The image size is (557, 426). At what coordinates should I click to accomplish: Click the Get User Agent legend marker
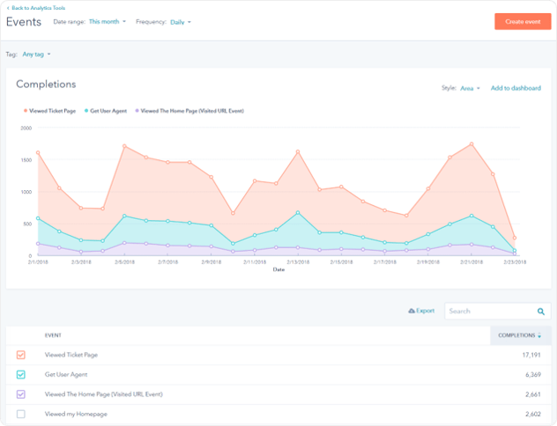tap(85, 111)
